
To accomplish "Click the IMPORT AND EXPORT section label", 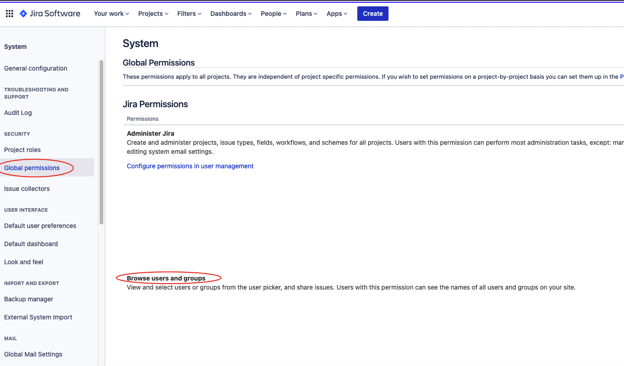I will [32, 283].
